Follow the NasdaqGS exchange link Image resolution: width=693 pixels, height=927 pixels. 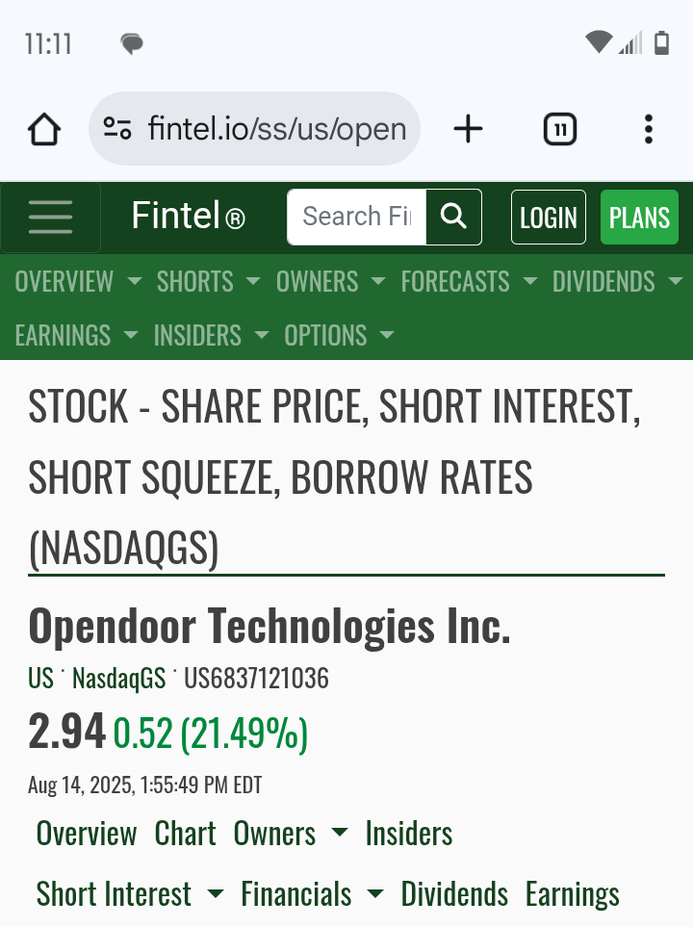pos(118,678)
